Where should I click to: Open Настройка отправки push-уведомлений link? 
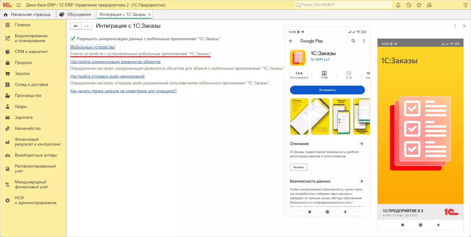click(x=107, y=76)
